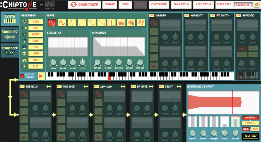
Task: Click the pointing hand icon beside Blip
Action: pyautogui.click(x=24, y=66)
